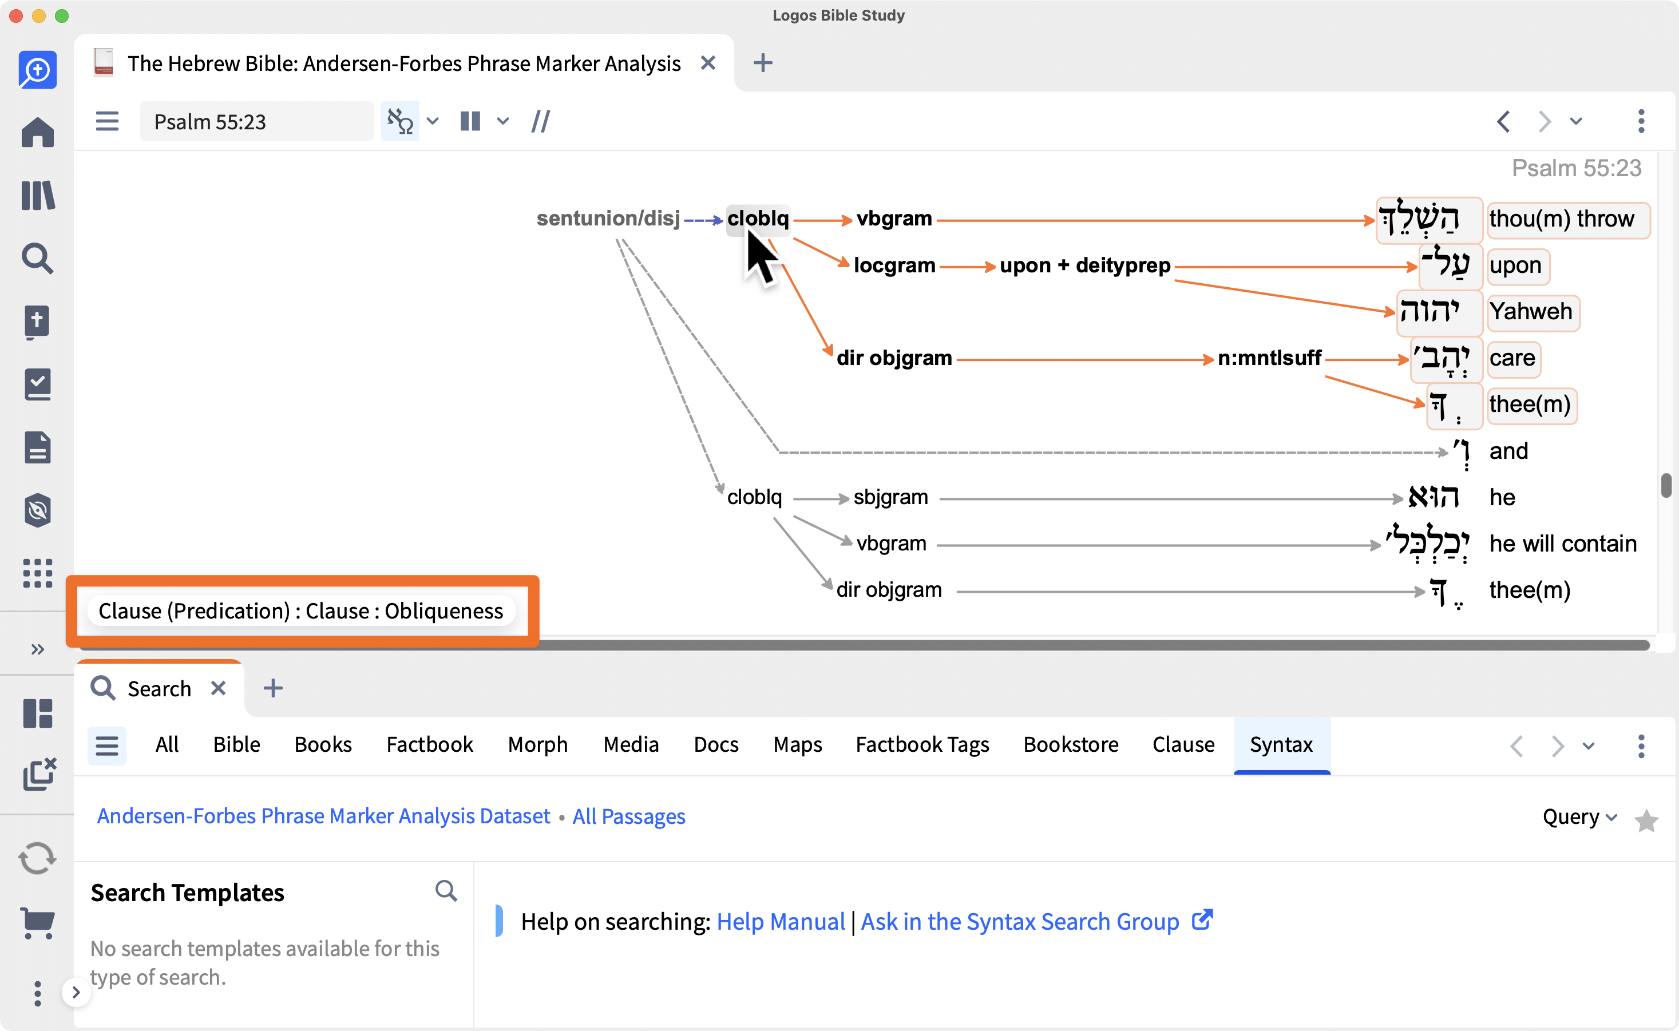
Task: Toggle the multiple columns view icon
Action: coord(470,121)
